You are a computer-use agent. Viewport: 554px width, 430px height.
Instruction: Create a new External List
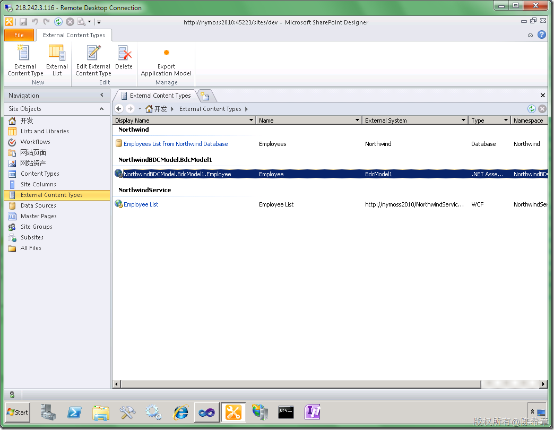[x=57, y=61]
